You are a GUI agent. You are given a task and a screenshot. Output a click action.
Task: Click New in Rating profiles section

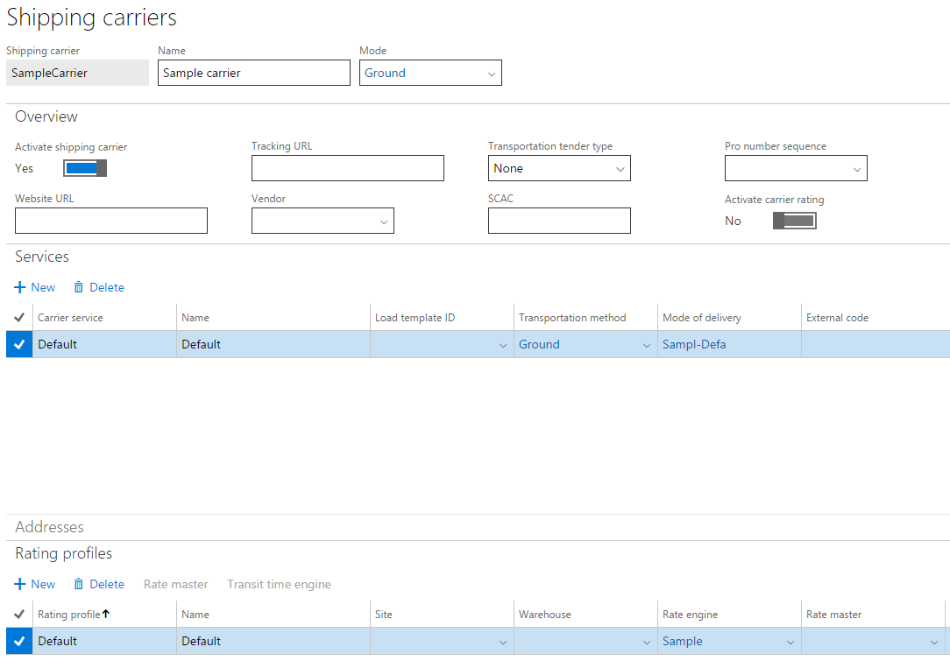35,584
